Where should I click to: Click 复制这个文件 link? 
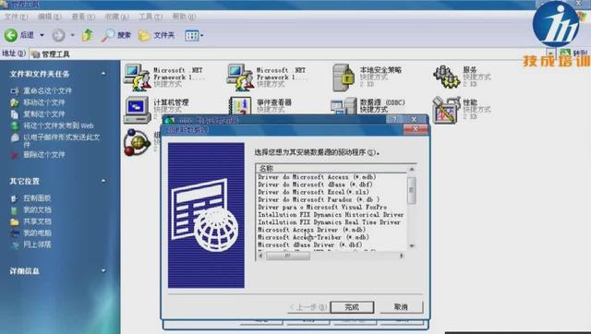[x=44, y=114]
